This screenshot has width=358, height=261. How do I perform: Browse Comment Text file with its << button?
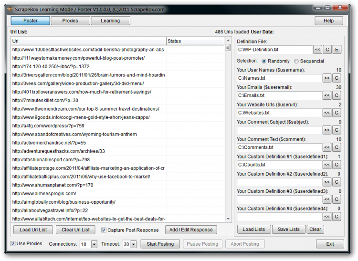coord(327,147)
